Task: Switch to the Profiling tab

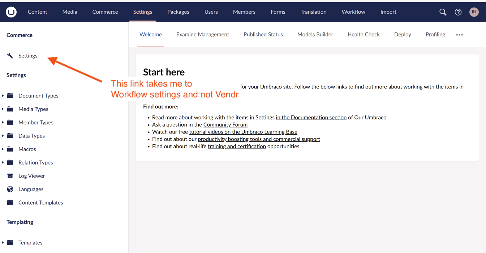Action: pyautogui.click(x=435, y=35)
